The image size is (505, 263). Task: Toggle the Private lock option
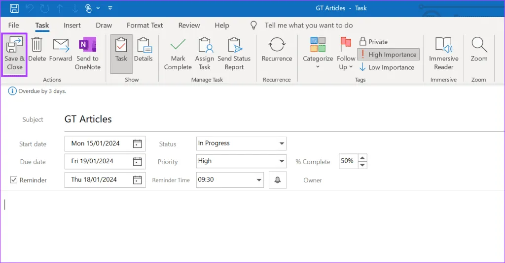click(374, 42)
